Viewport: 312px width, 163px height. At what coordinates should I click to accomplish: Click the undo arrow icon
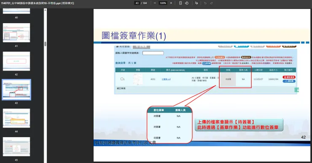coord(205,3)
